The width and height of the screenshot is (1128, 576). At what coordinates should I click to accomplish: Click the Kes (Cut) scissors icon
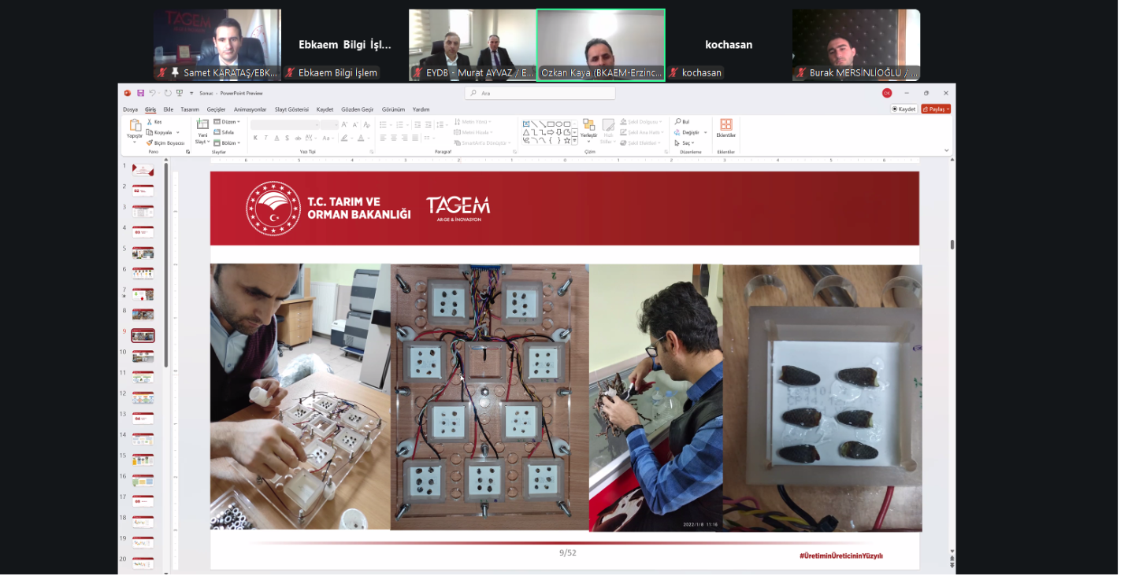pos(150,122)
